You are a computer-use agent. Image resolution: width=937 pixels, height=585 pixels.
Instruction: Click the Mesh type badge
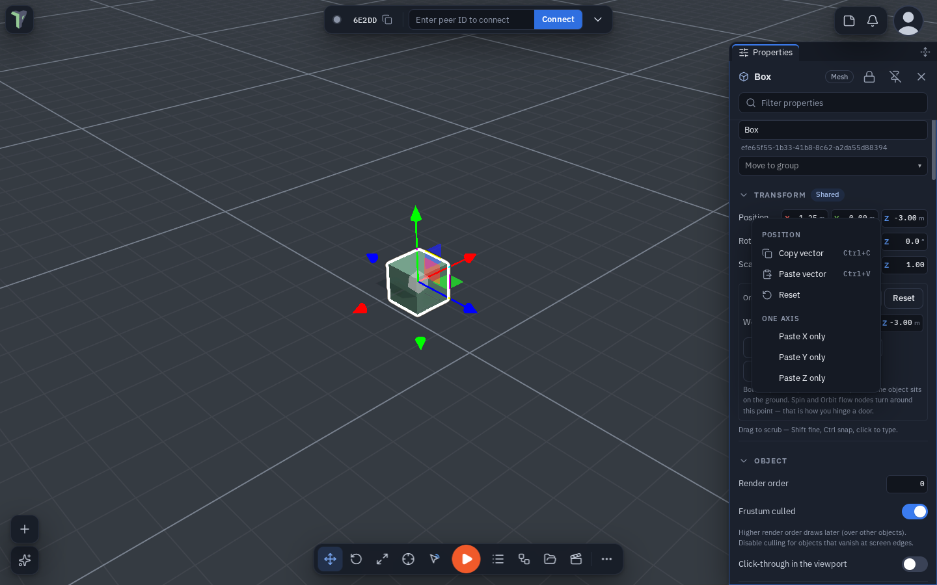(839, 77)
